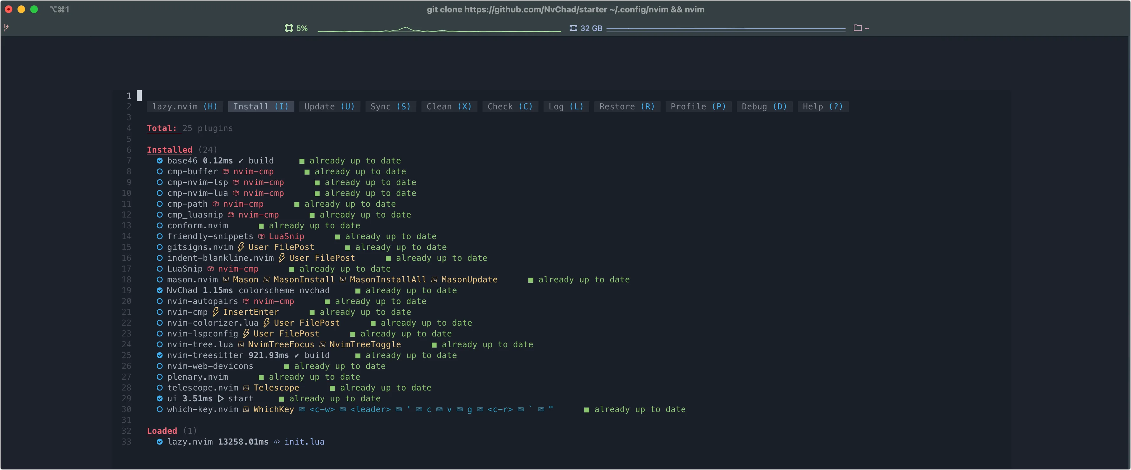This screenshot has width=1131, height=470.
Task: Open the Profile (P) tab
Action: [x=698, y=107]
